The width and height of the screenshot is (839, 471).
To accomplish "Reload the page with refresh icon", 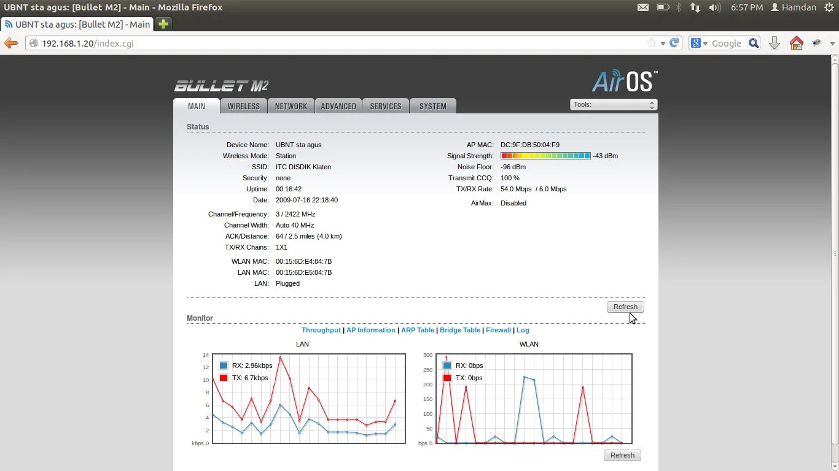I will (x=674, y=43).
